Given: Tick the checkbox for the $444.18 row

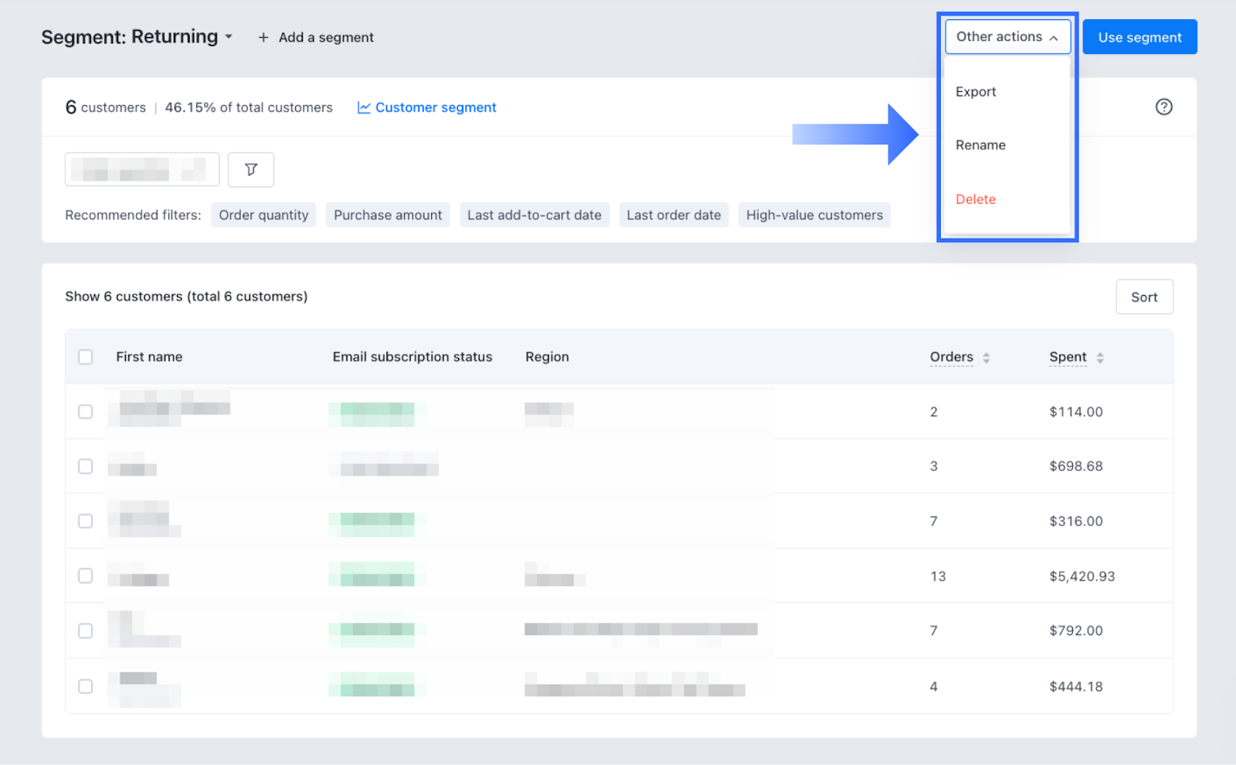Looking at the screenshot, I should pos(86,686).
